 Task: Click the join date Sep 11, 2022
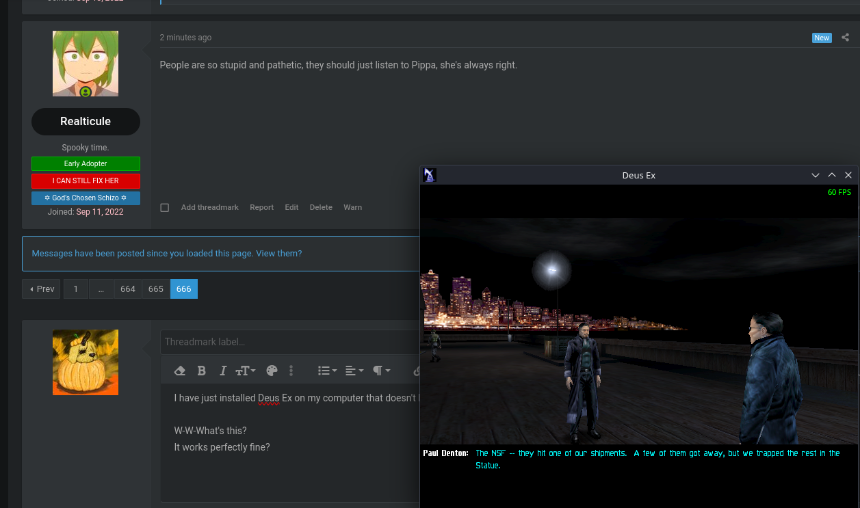[100, 212]
